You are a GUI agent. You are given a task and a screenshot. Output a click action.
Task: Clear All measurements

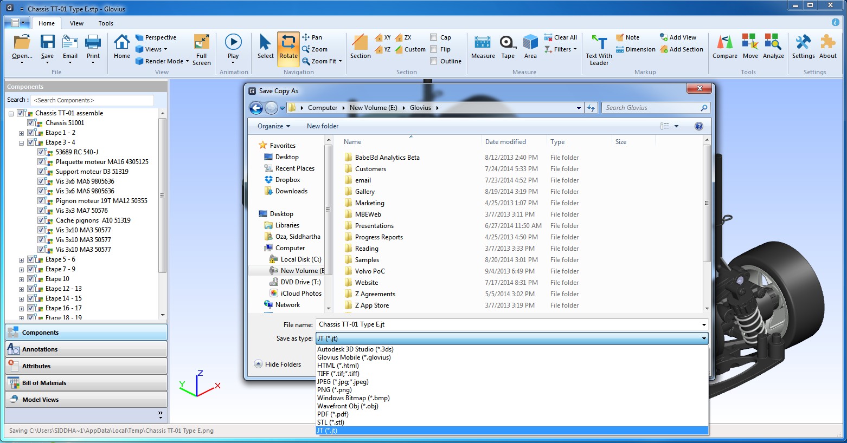(561, 37)
